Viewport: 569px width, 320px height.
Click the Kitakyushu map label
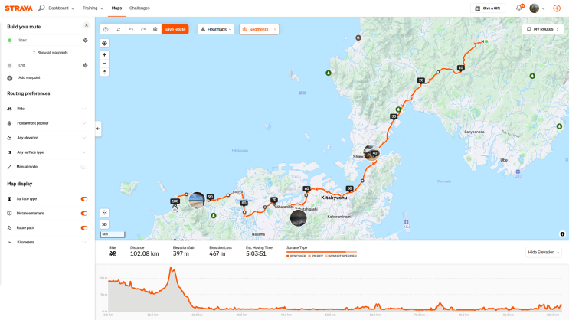334,198
